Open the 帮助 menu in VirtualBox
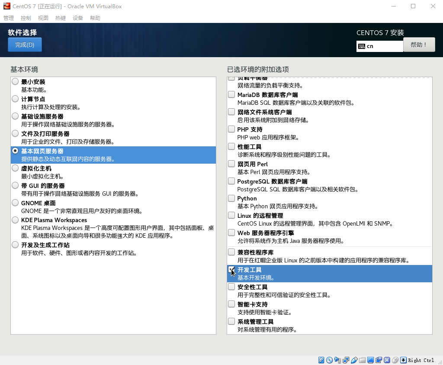The height and width of the screenshot is (365, 443). 95,18
